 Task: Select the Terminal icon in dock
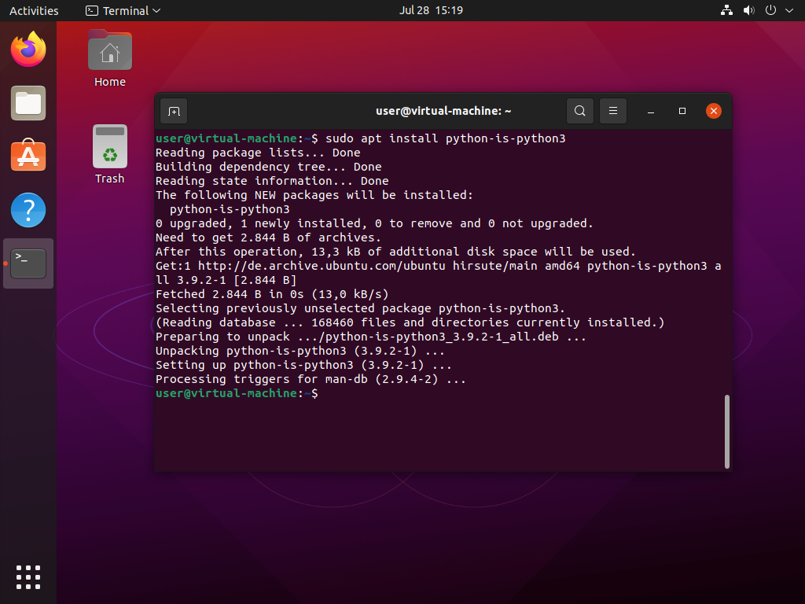coord(28,263)
